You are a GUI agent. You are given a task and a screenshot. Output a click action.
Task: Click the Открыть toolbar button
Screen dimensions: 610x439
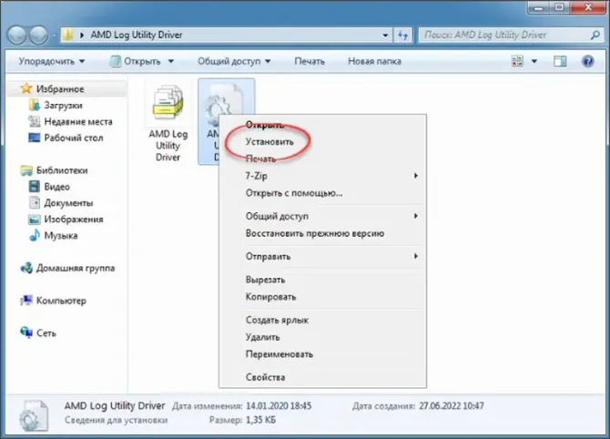click(x=136, y=61)
